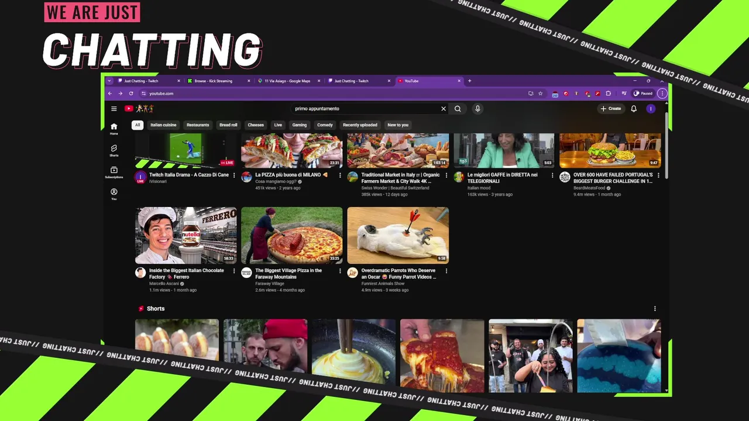Start voice search with the microphone

pos(477,109)
